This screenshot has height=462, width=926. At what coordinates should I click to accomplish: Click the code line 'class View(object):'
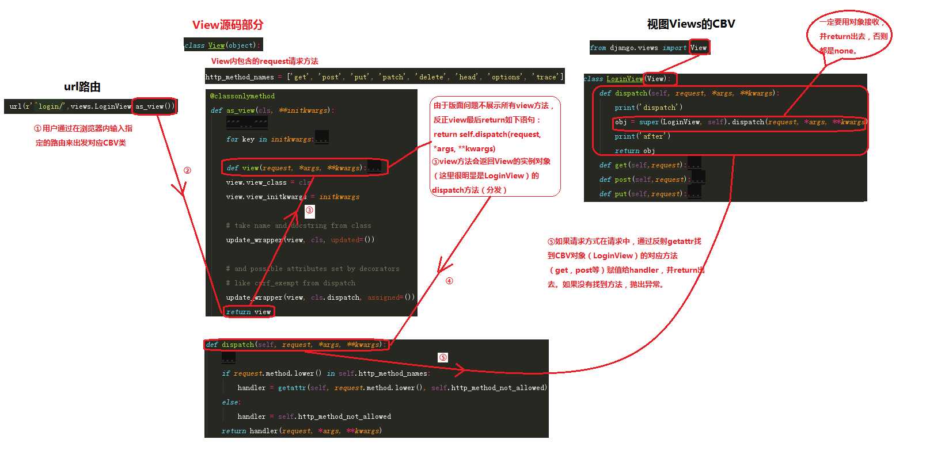[223, 45]
